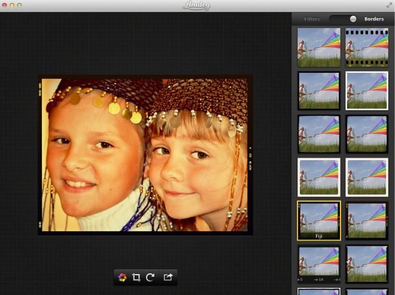
Task: Rotate the photo clockwise
Action: click(x=150, y=277)
